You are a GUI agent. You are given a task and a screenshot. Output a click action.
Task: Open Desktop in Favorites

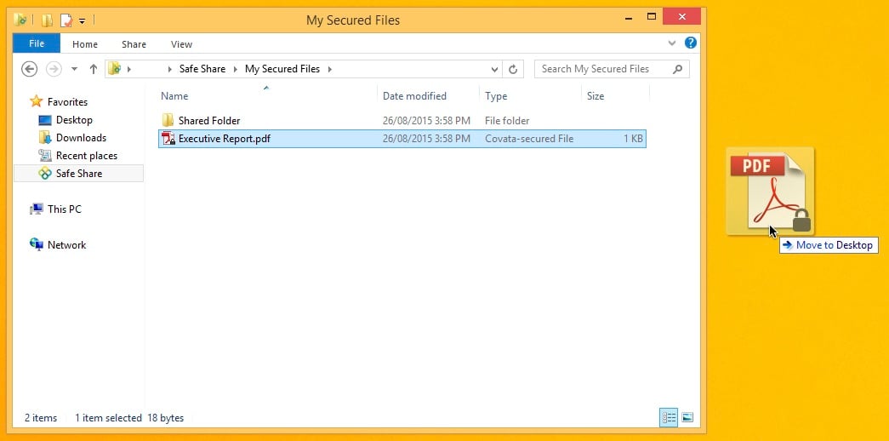74,120
